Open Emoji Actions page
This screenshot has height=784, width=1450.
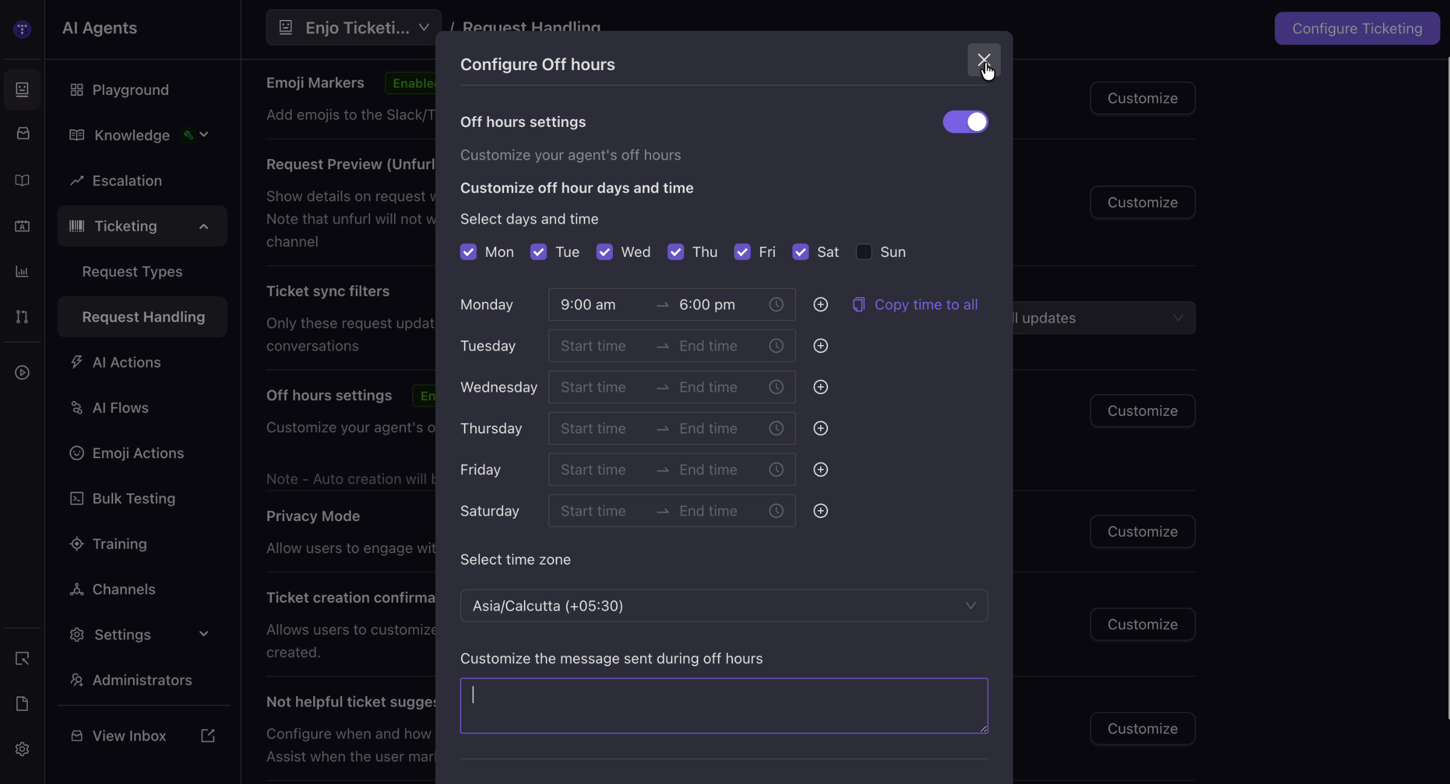pyautogui.click(x=142, y=453)
